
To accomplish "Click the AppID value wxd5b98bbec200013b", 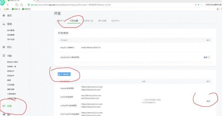I will point(91,48).
